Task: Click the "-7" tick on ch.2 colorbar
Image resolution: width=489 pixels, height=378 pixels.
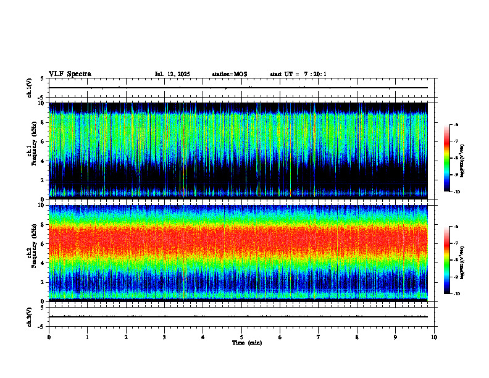Action: (x=456, y=243)
